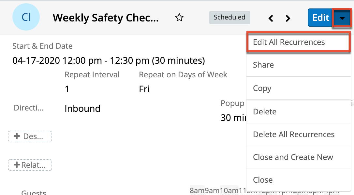Go to next record arrow
This screenshot has width=354, height=195.
[288, 18]
